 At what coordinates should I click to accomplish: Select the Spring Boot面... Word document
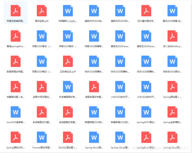(94, 137)
